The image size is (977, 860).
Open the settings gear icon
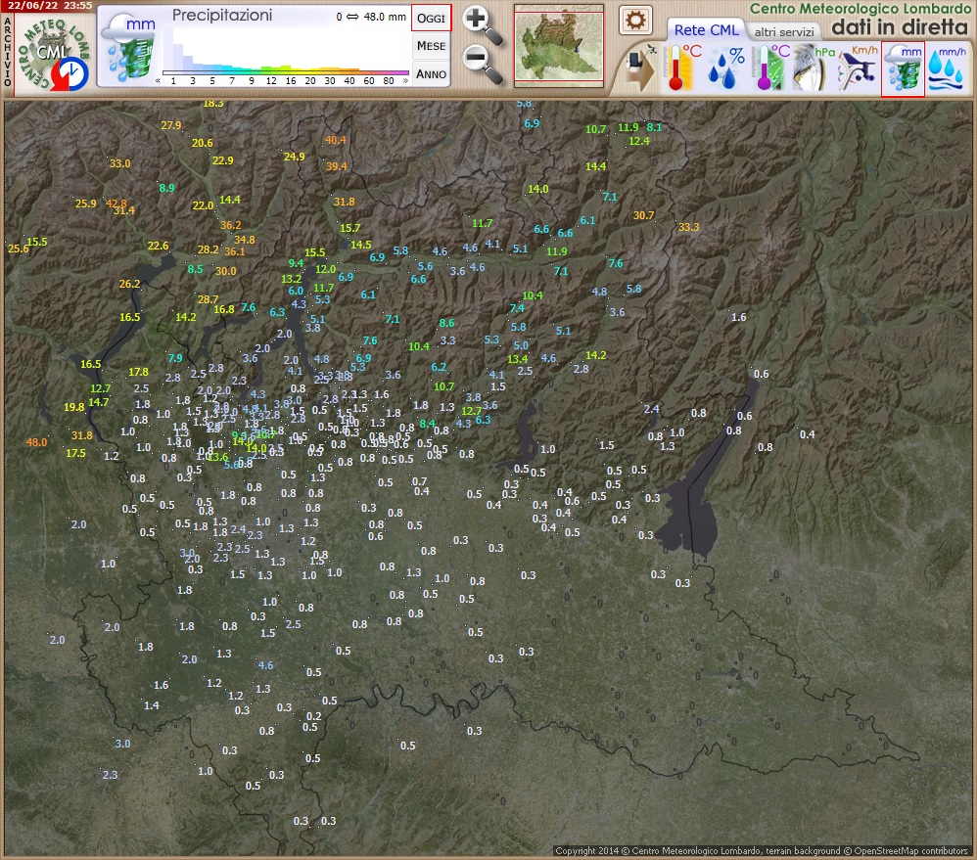point(635,20)
